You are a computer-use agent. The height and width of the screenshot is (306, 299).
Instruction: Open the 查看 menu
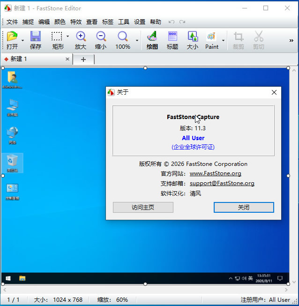(92, 22)
